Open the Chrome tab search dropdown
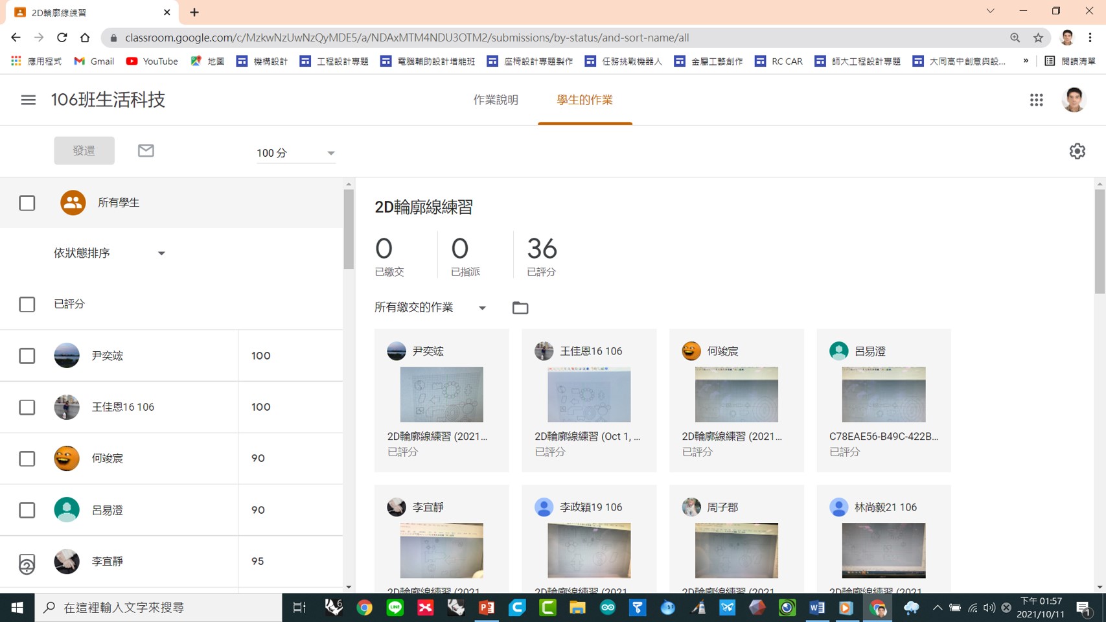 click(x=990, y=11)
